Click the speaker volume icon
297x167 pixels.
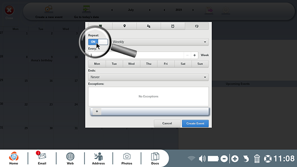pos(202,158)
